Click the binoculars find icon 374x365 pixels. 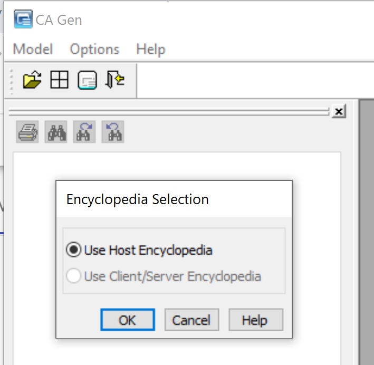click(x=56, y=132)
